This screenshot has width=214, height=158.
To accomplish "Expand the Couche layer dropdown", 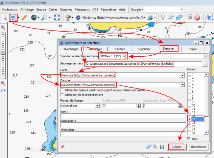I will coord(183,85).
